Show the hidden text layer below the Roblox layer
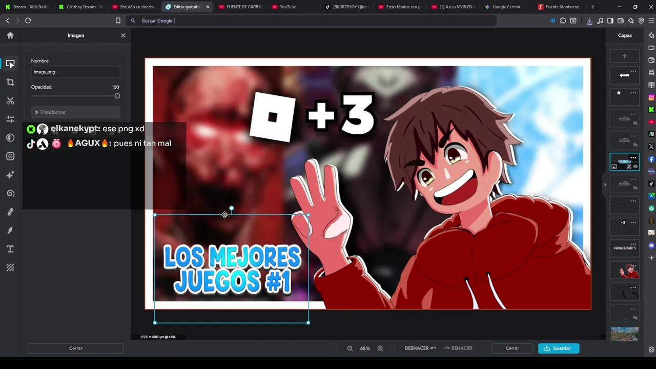This screenshot has width=656, height=369. tap(635, 124)
